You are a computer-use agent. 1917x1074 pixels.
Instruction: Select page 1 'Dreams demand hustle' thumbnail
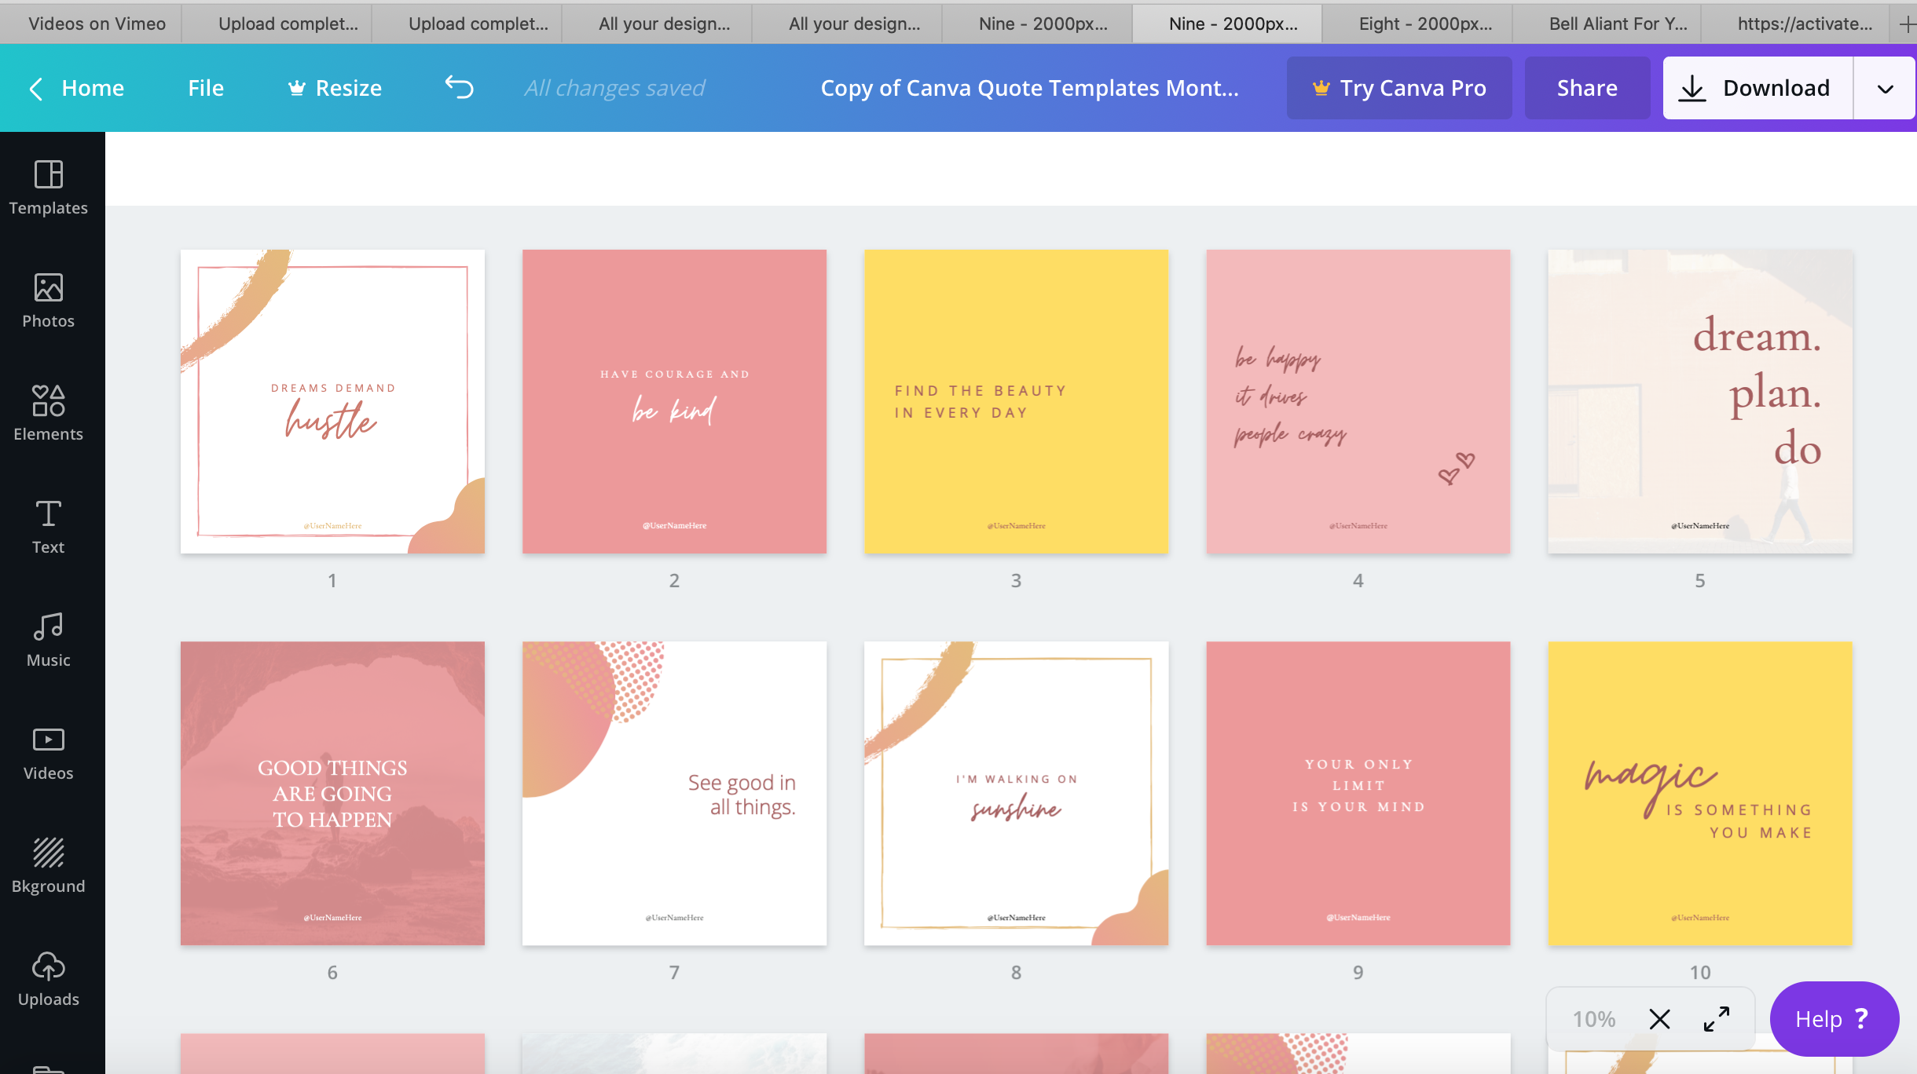[x=332, y=401]
